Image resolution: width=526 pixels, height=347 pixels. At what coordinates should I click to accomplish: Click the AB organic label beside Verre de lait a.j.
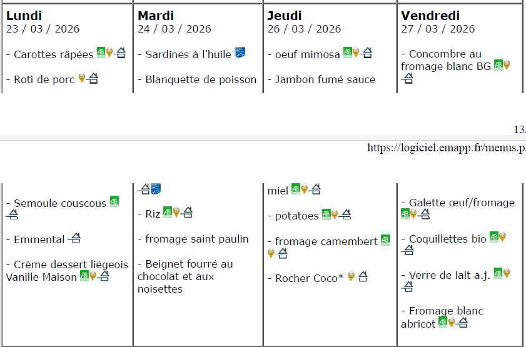[x=498, y=273]
